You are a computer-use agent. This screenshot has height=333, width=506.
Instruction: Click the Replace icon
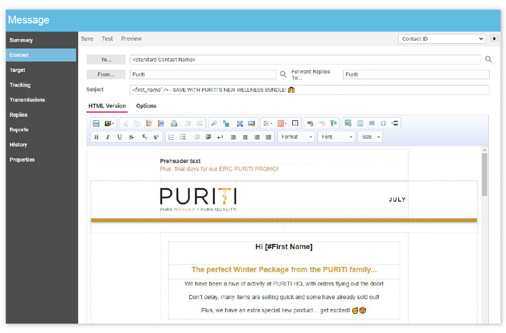pyautogui.click(x=226, y=124)
